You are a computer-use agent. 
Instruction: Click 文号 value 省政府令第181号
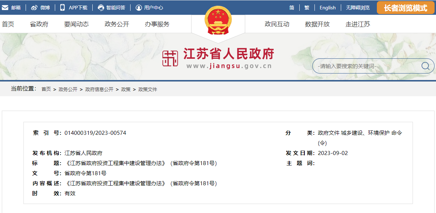tap(85, 173)
